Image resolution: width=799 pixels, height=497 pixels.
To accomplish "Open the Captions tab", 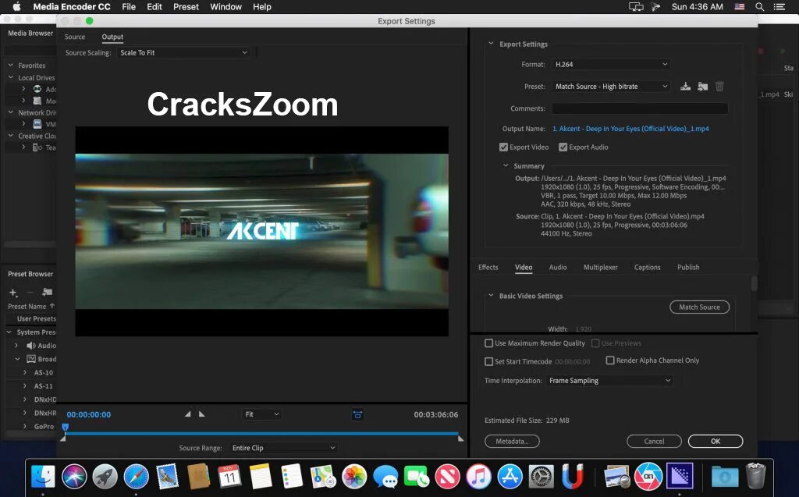I will (x=647, y=267).
